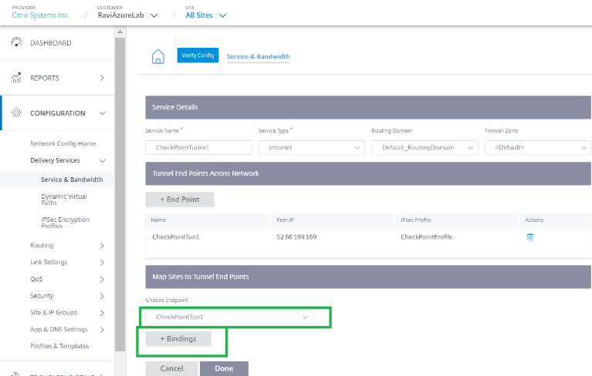Expand the Reports menu chevron
Screen dimensions: 592x376
pos(102,78)
